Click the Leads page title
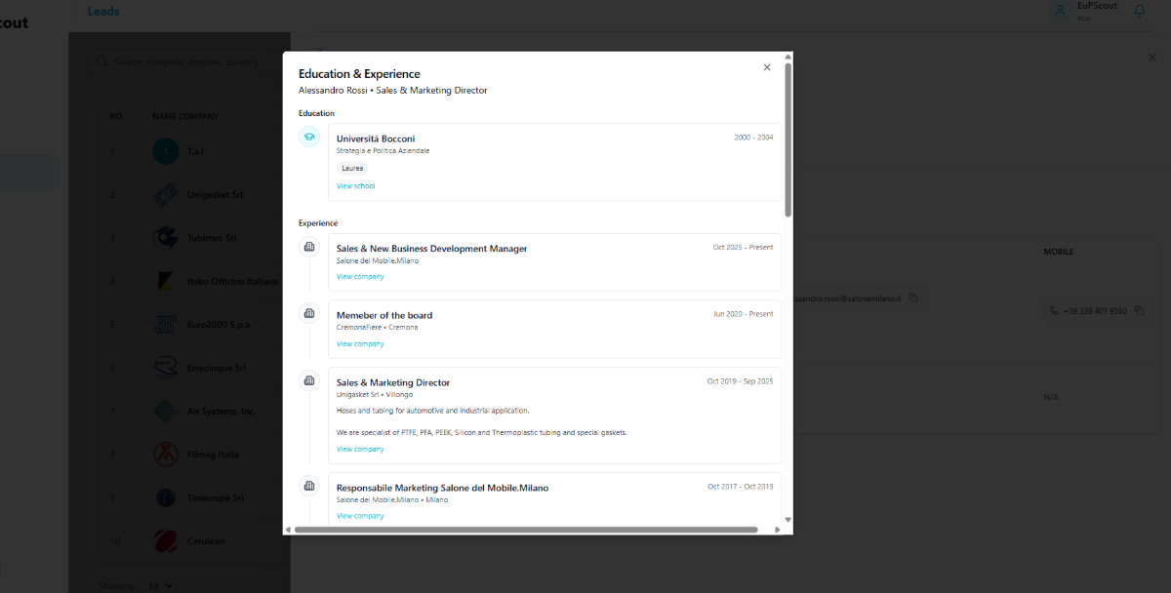 coord(103,12)
